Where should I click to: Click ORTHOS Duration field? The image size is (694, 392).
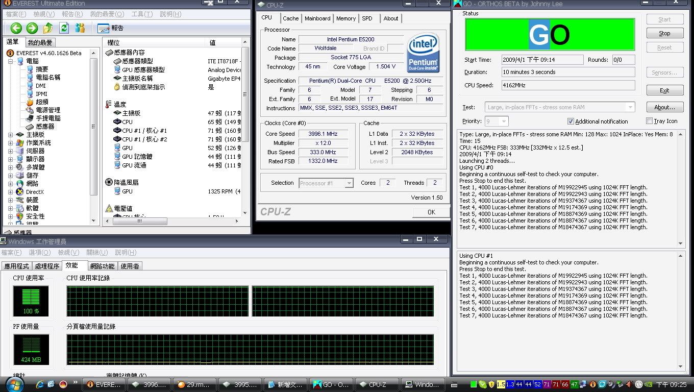(568, 72)
